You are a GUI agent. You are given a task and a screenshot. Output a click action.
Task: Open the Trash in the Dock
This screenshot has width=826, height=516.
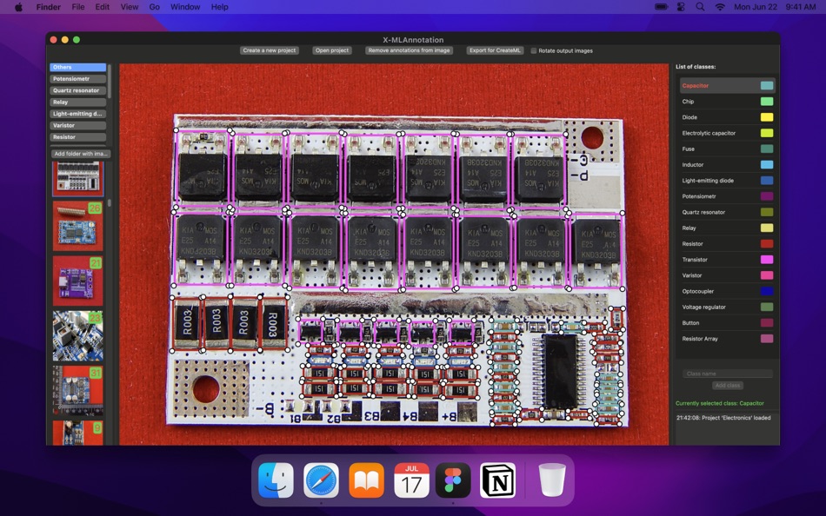[551, 480]
